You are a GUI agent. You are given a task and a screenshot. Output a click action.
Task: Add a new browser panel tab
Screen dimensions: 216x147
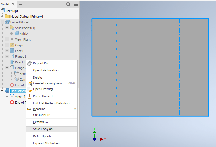[20, 4]
